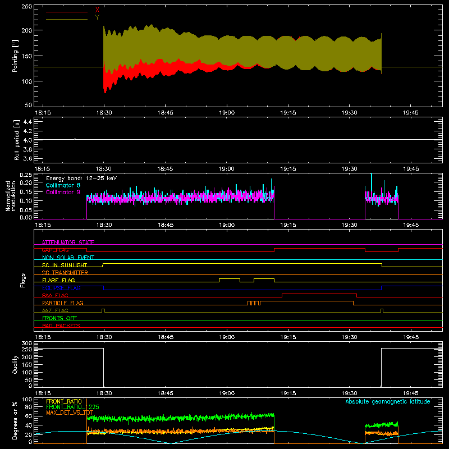The image size is (449, 449).
Task: Click the olive Y legend label
Action: tap(97, 17)
